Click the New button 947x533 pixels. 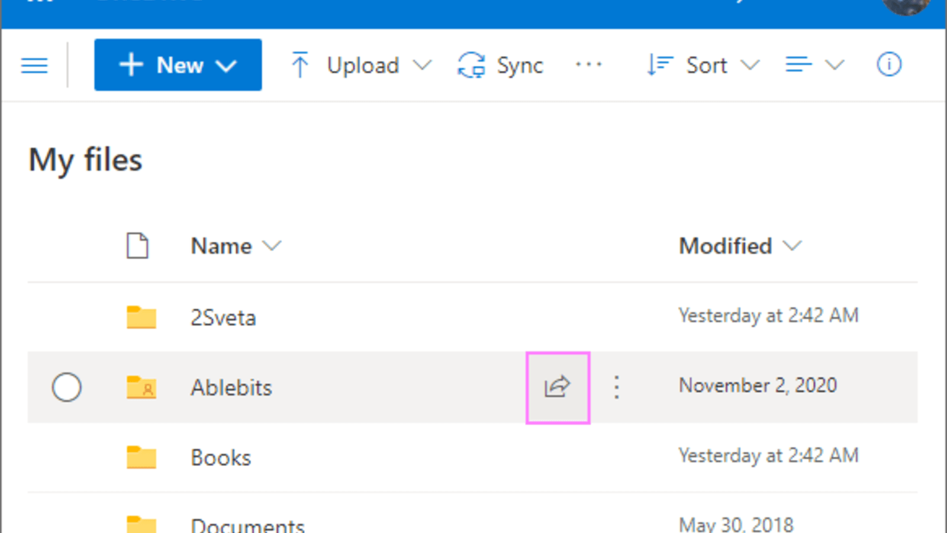(x=178, y=65)
